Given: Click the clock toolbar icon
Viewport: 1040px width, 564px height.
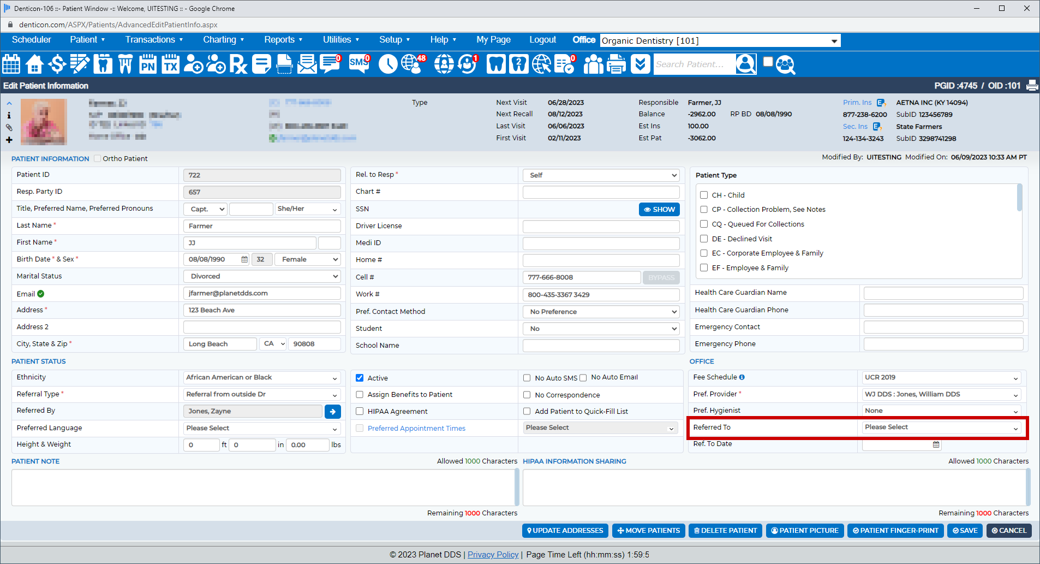Looking at the screenshot, I should tap(388, 64).
